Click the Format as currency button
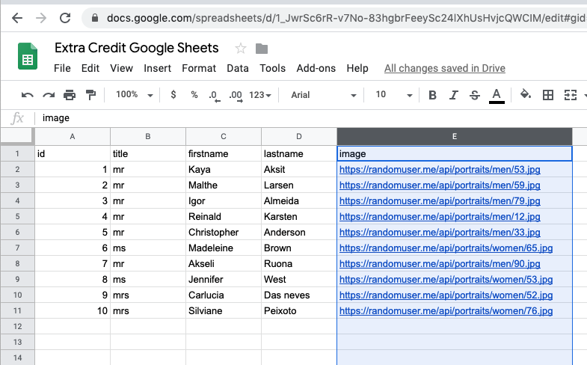Screen dimensions: 587x365 pos(173,95)
